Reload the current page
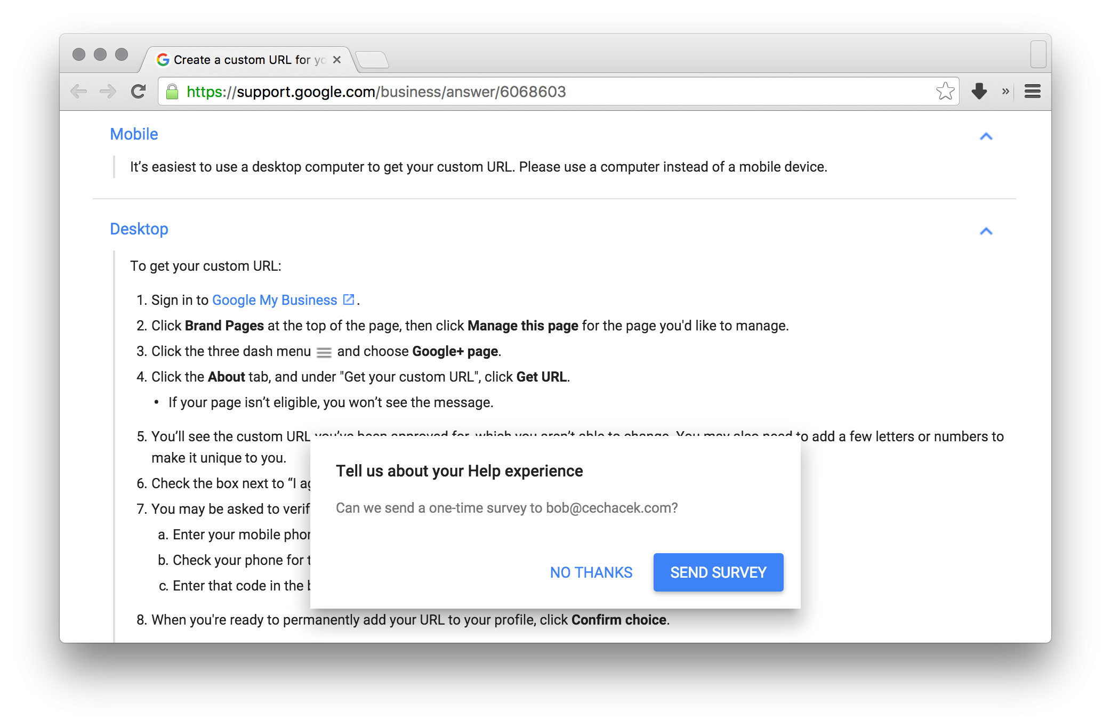 (x=139, y=92)
